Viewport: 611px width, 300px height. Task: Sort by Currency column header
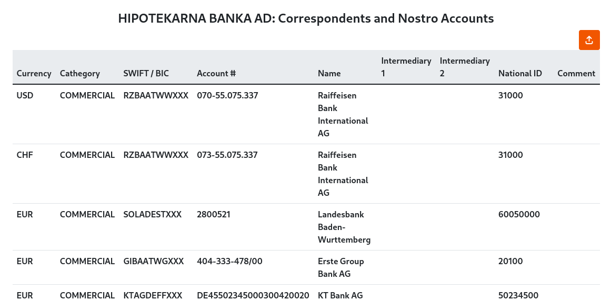click(34, 73)
